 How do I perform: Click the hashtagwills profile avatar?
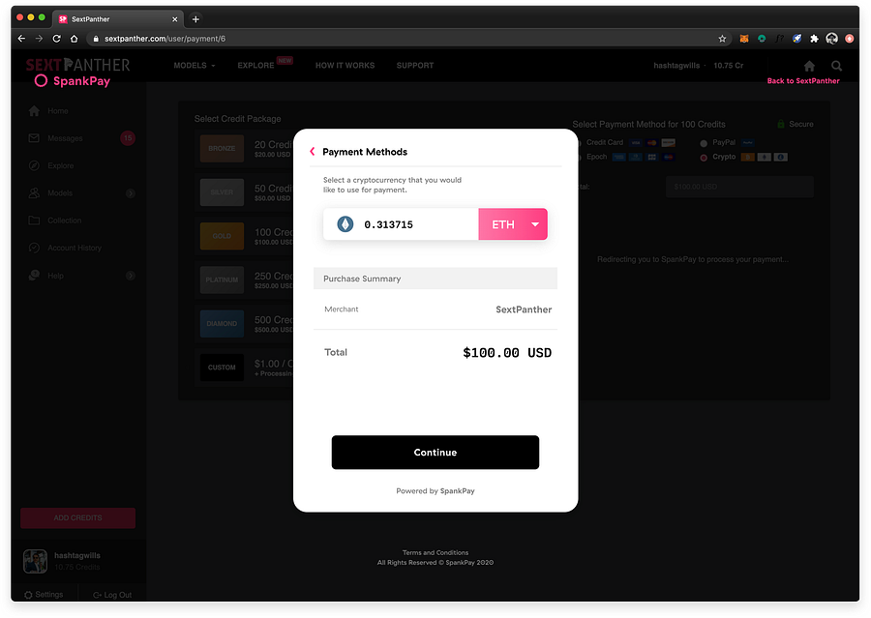35,561
